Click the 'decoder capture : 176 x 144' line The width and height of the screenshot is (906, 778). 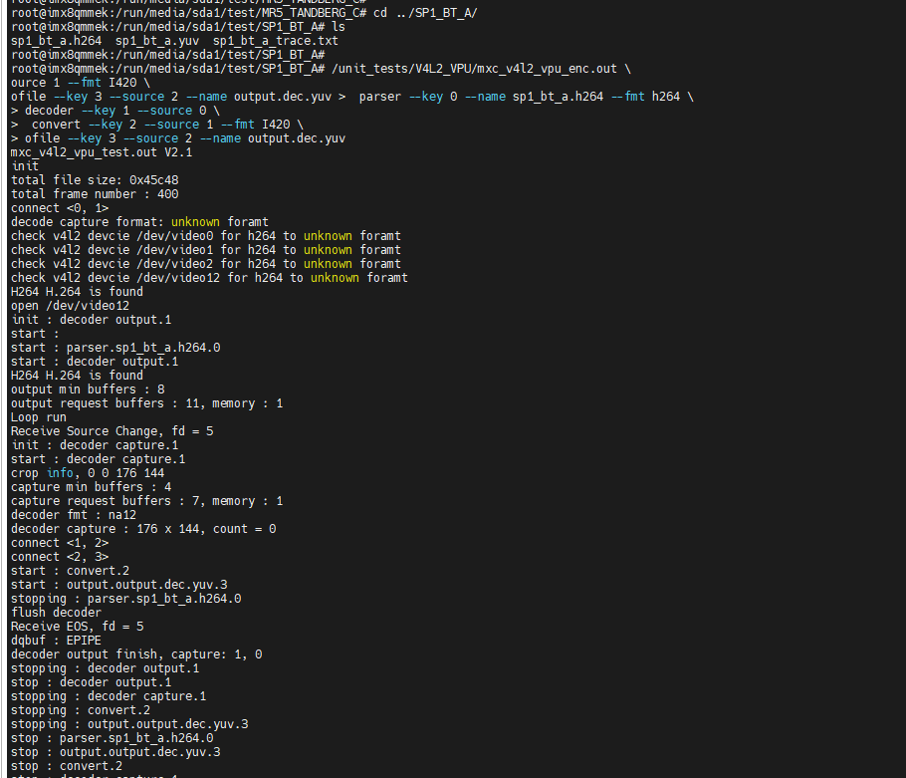point(143,529)
